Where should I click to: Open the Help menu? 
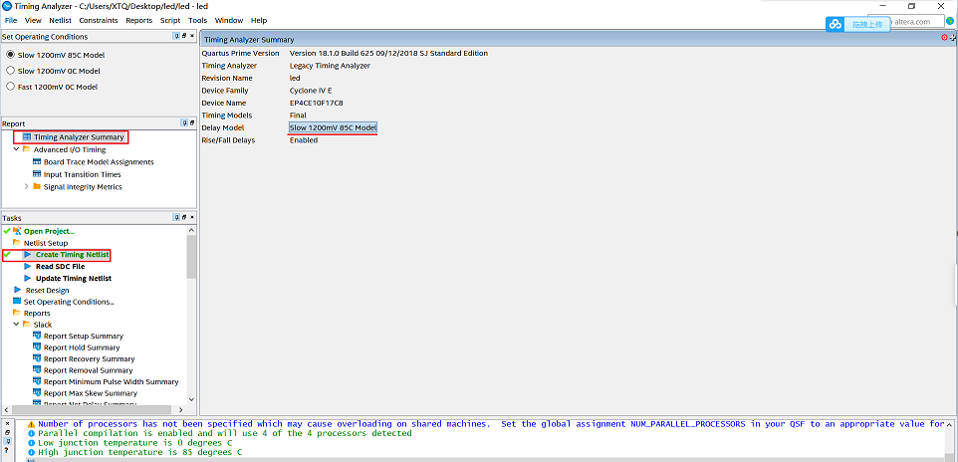(259, 20)
